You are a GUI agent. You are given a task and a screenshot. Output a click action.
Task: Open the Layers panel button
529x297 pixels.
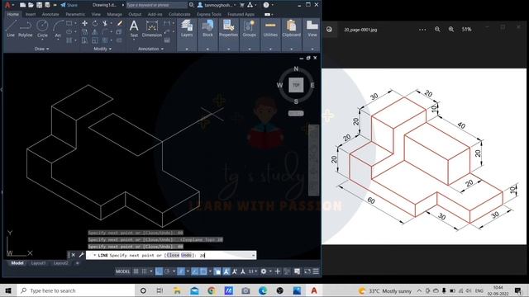tap(187, 28)
